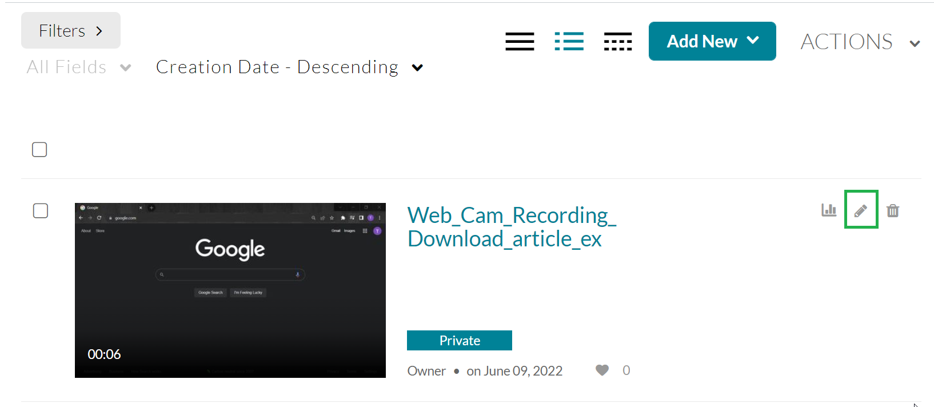Switch to collapsed list view
Image resolution: width=934 pixels, height=407 pixels.
pyautogui.click(x=520, y=41)
